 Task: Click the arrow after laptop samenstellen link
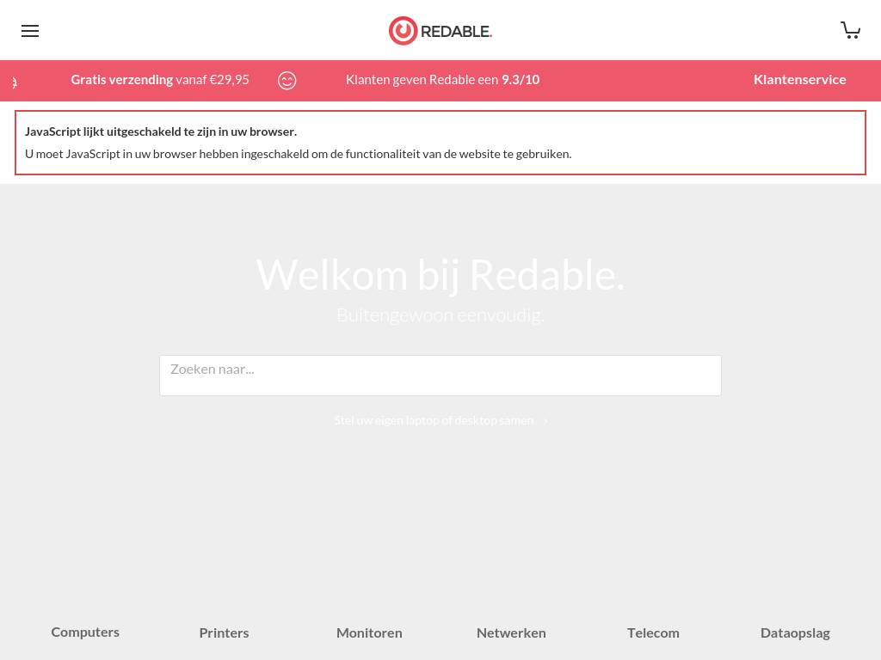pos(545,421)
